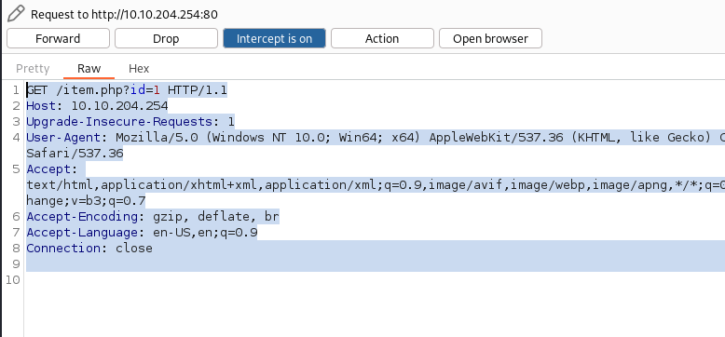Click line number 10 in the gutter
Image resolution: width=725 pixels, height=337 pixels.
click(x=13, y=279)
